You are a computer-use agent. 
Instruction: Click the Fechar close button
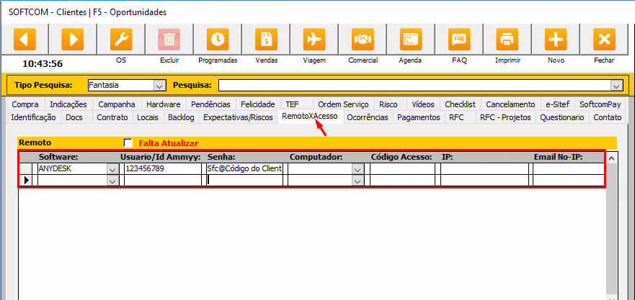(x=604, y=39)
